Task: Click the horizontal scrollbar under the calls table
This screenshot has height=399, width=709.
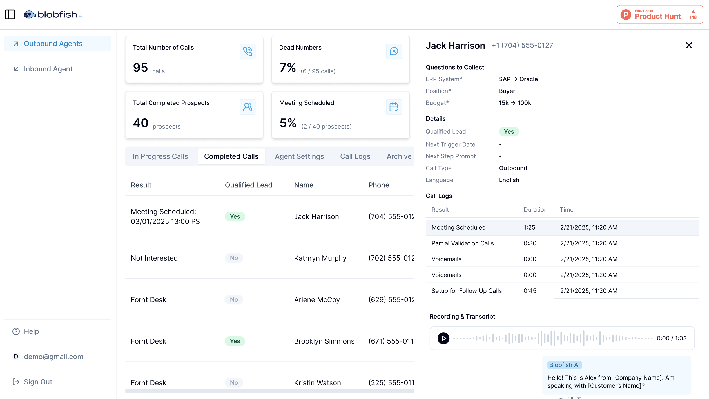Action: click(x=269, y=391)
